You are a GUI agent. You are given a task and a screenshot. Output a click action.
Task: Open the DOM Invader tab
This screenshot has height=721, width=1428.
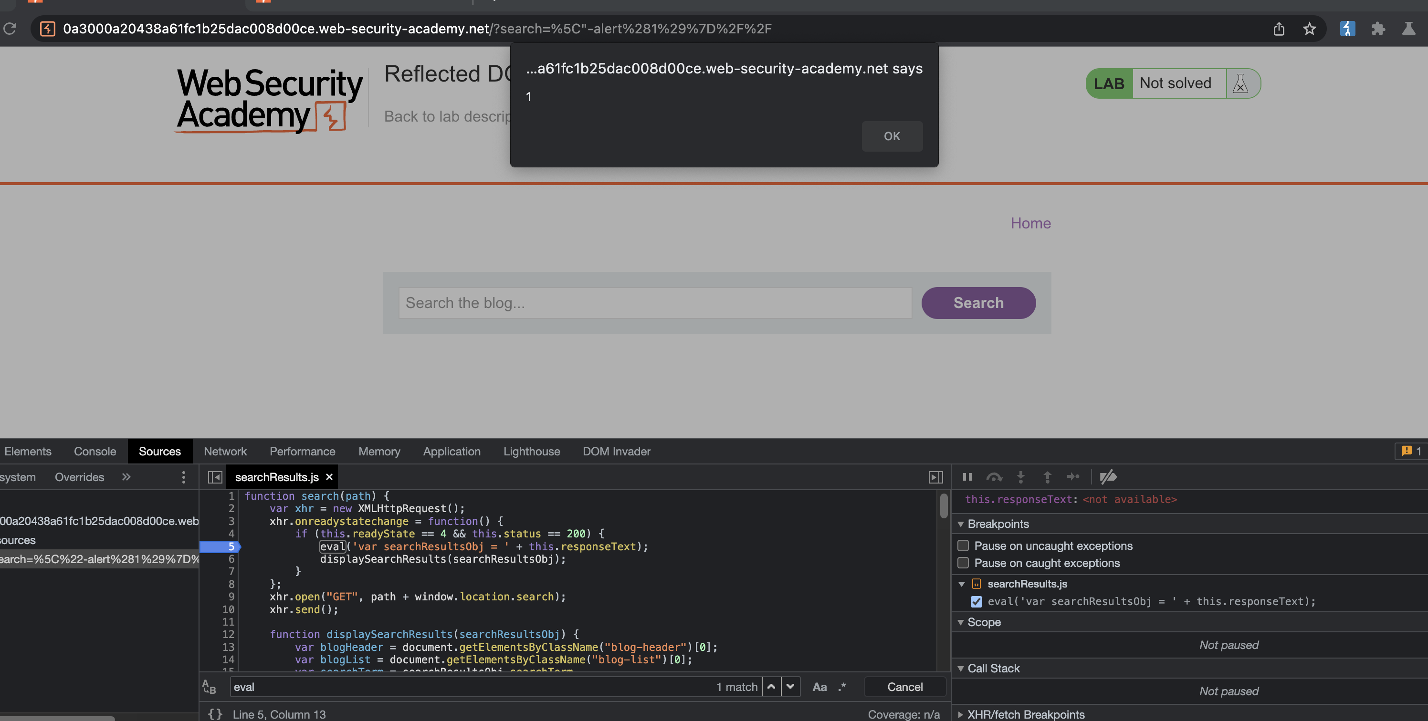click(x=616, y=451)
